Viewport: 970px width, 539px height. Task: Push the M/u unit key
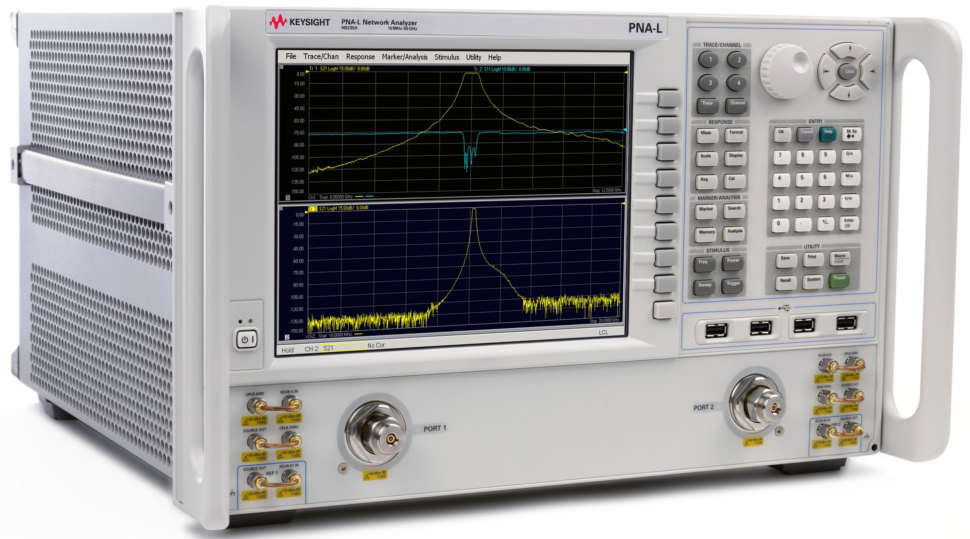849,178
